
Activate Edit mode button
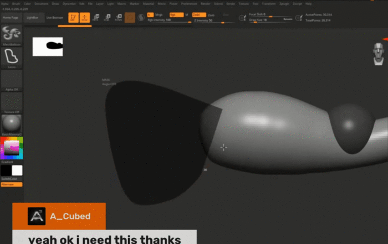[73, 18]
